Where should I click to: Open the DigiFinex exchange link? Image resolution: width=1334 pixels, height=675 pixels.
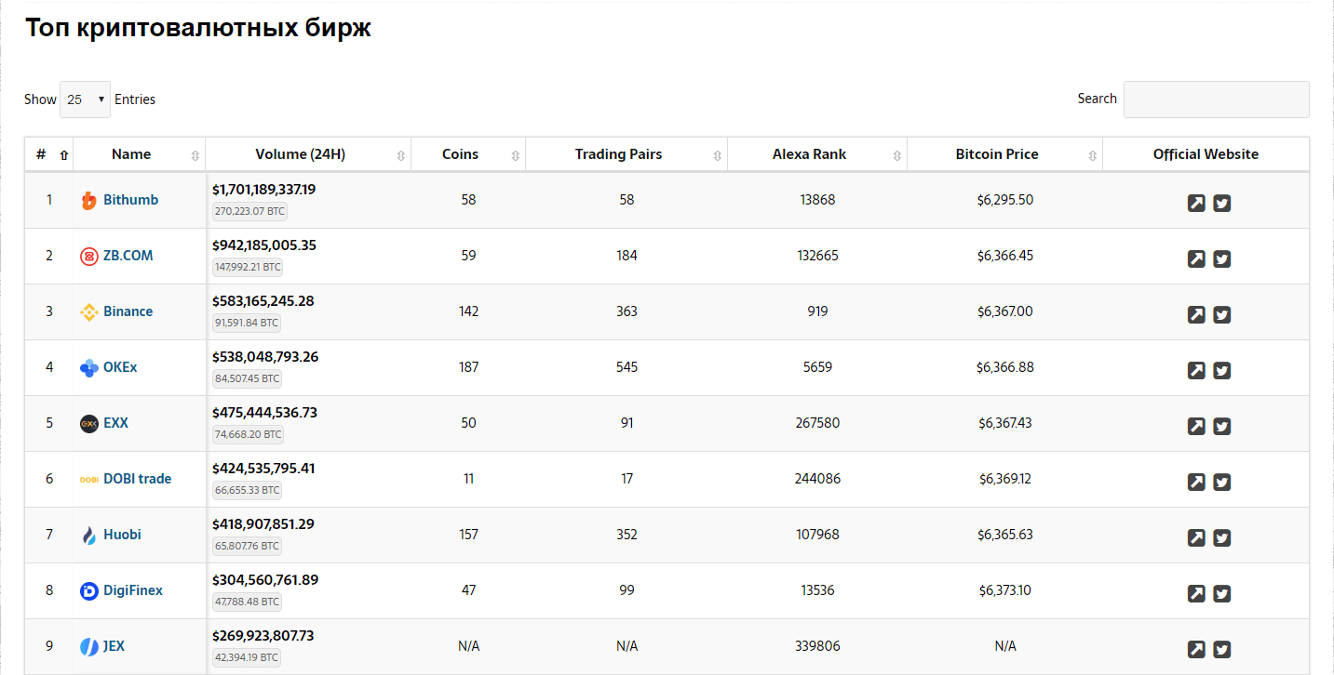click(133, 590)
